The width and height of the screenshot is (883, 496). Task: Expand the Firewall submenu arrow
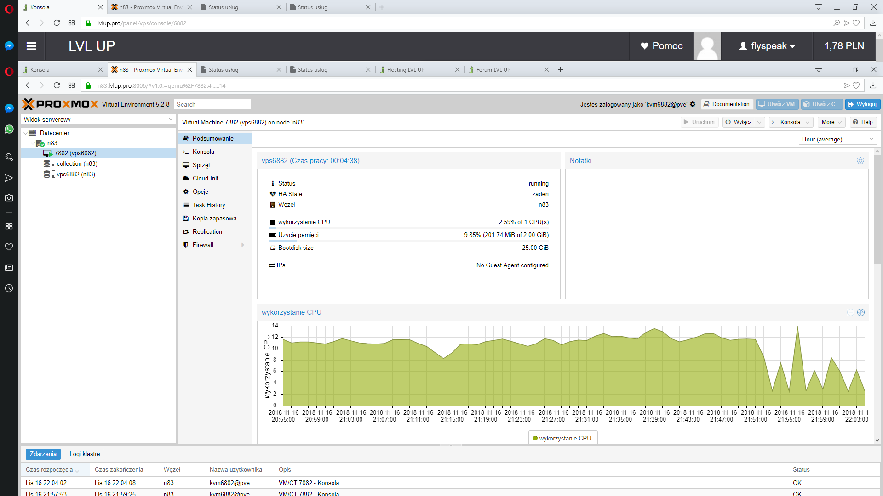(243, 245)
